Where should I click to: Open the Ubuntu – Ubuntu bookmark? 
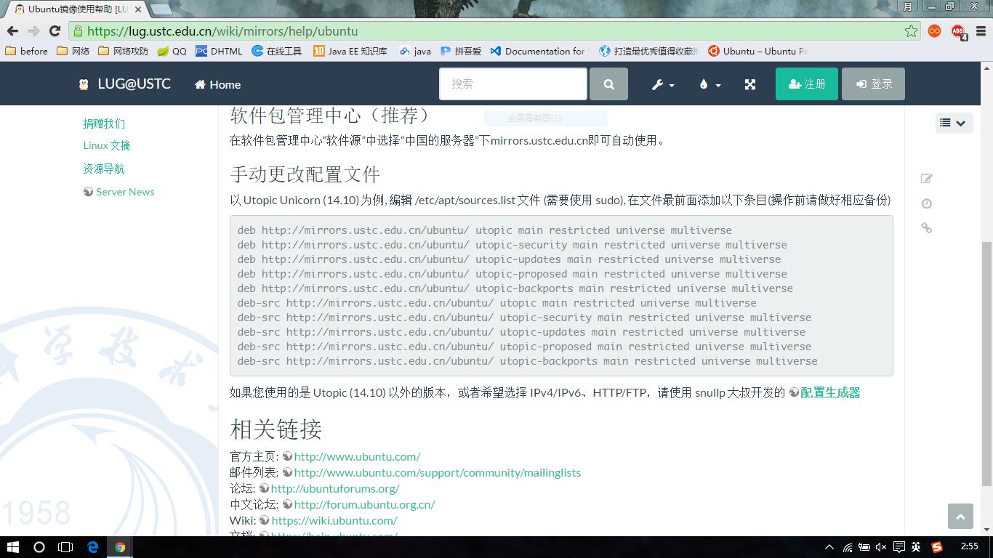(x=757, y=51)
